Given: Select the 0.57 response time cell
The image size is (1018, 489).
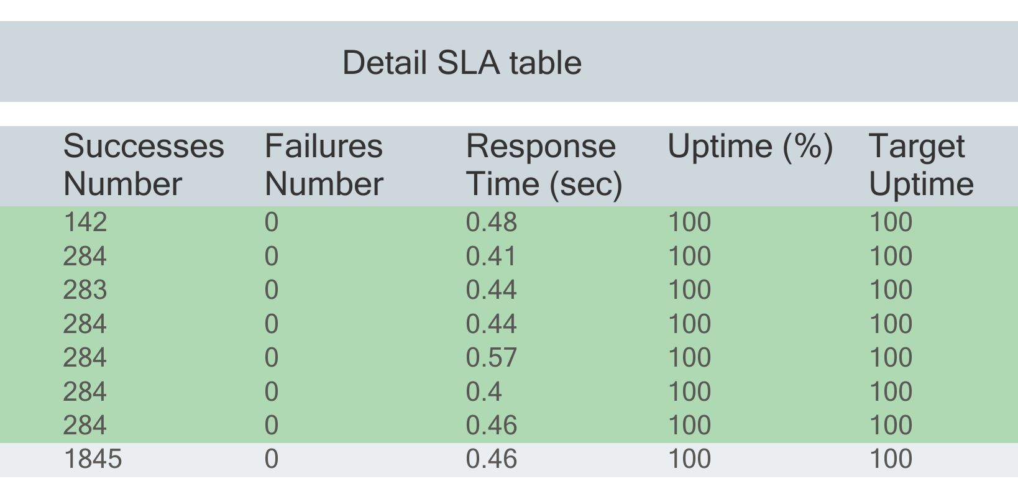Looking at the screenshot, I should [491, 358].
